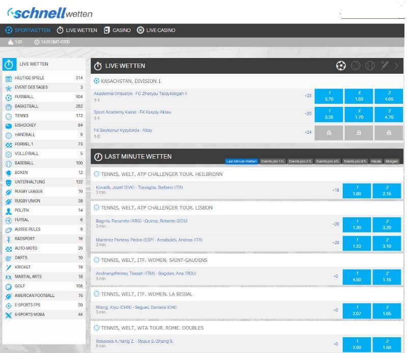The height and width of the screenshot is (353, 407).
Task: Show next sports with the right arrow in Live Wetten header
Action: pos(396,66)
